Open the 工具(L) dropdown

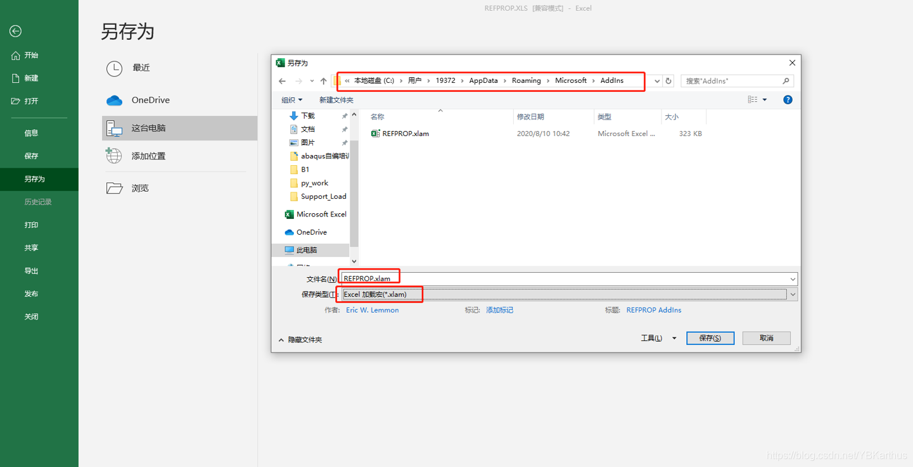658,339
